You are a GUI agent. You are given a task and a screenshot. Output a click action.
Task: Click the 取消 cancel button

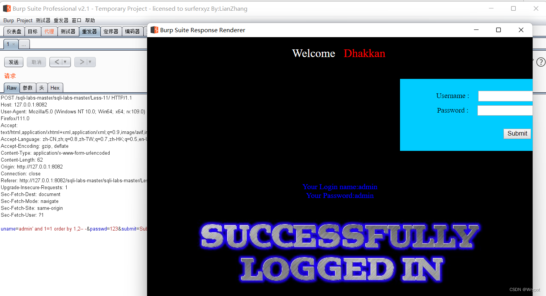[36, 62]
